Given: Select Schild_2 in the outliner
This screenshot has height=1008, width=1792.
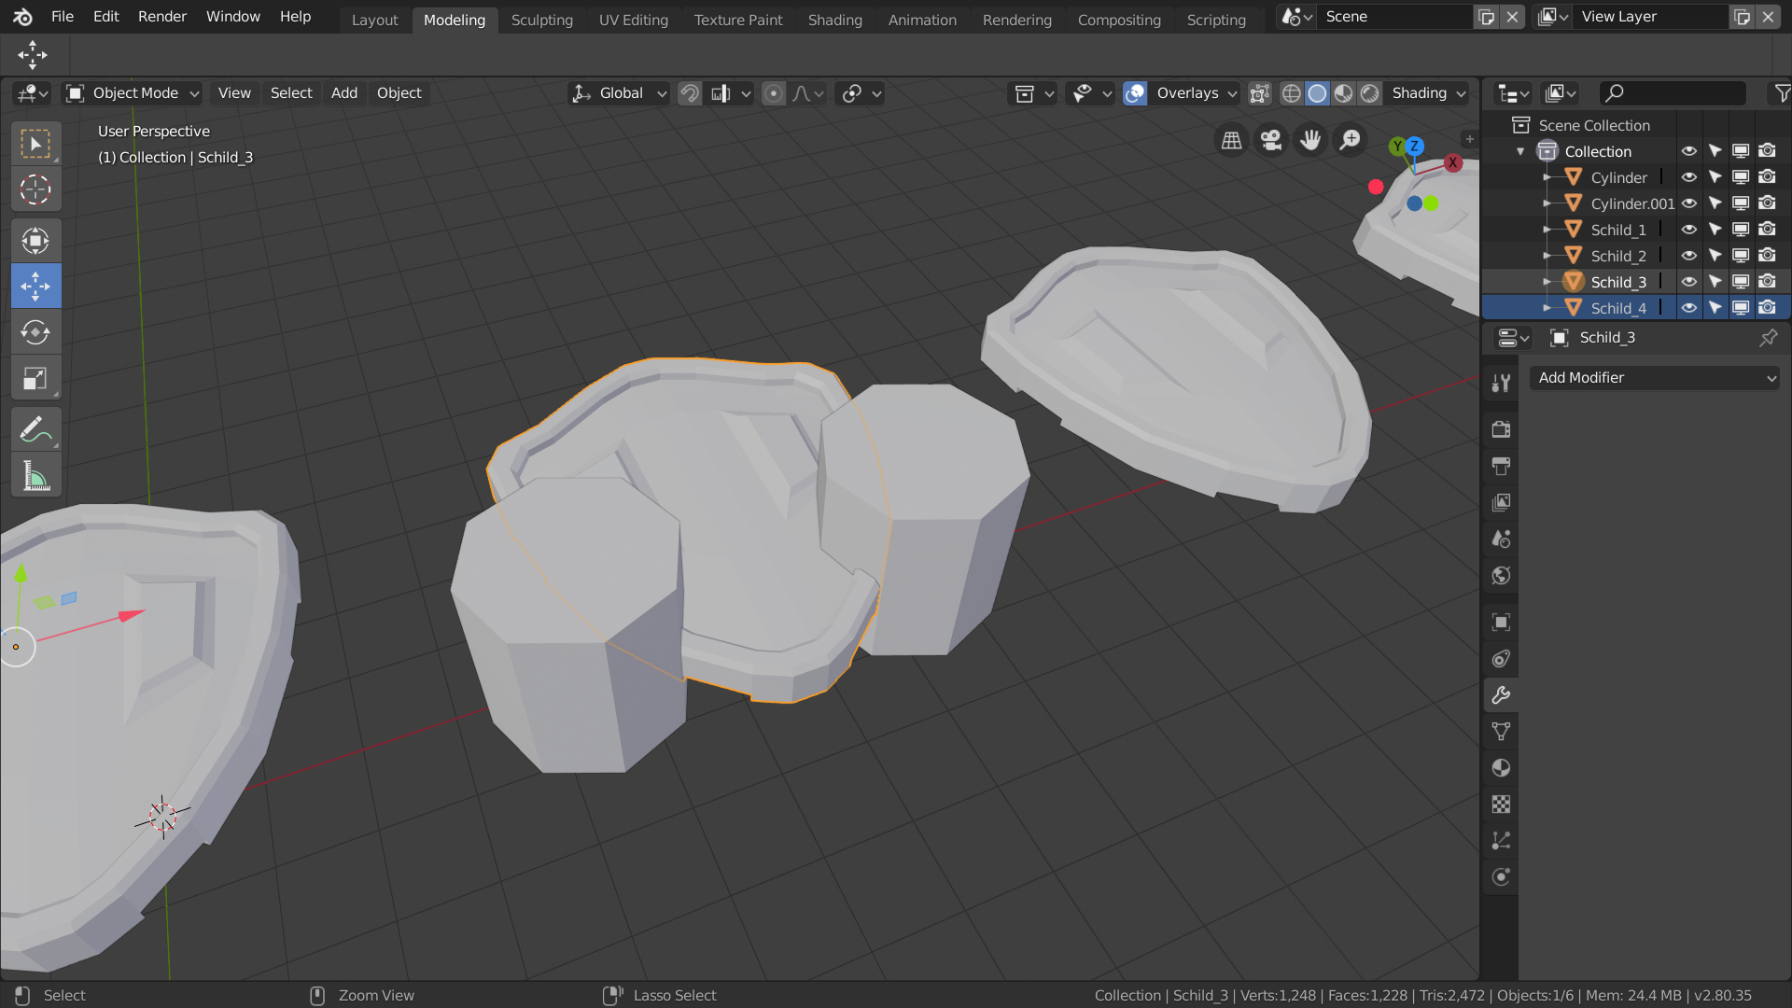Looking at the screenshot, I should [1618, 256].
